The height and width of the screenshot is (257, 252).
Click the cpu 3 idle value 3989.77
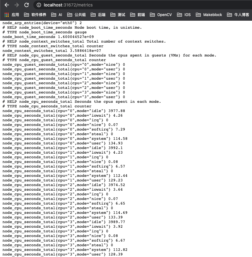click(x=117, y=222)
